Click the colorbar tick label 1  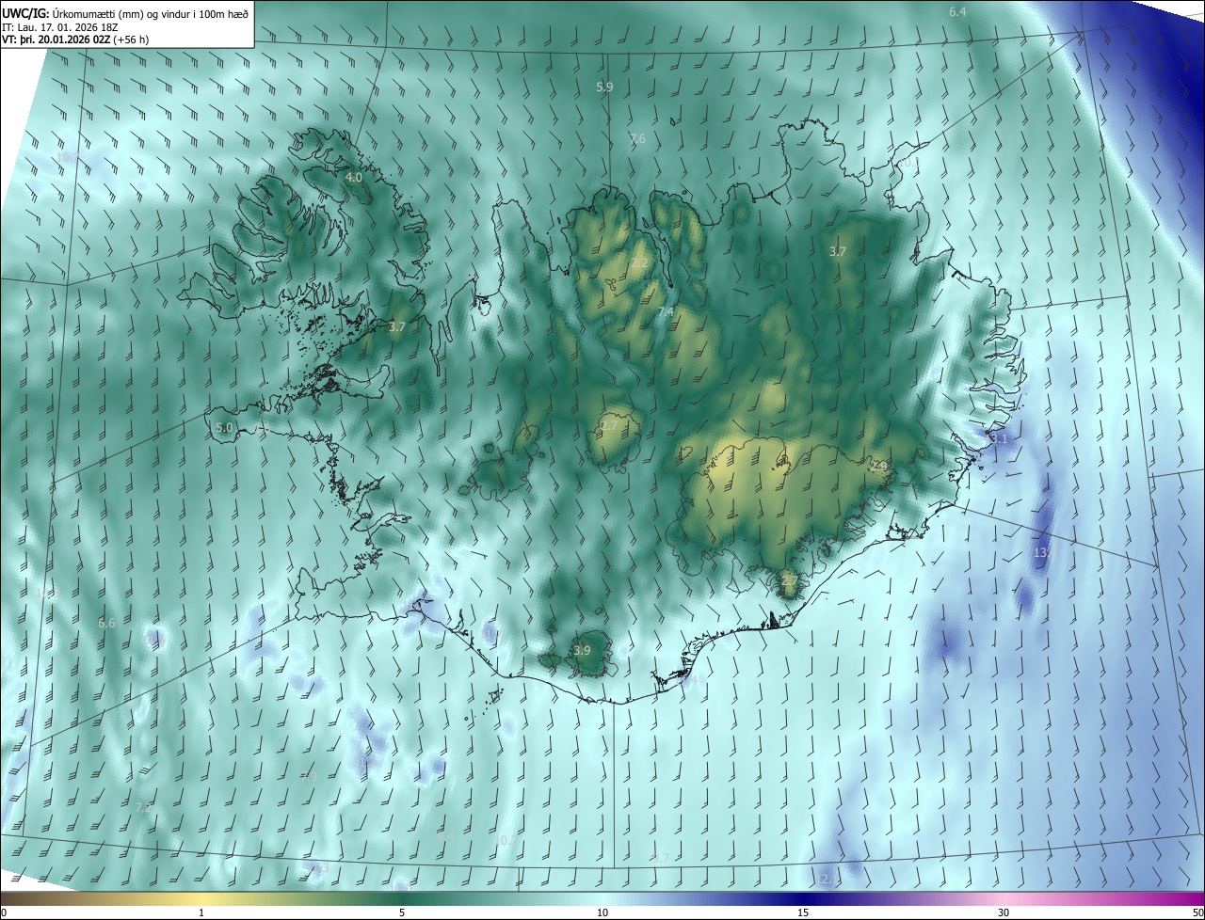pyautogui.click(x=201, y=912)
